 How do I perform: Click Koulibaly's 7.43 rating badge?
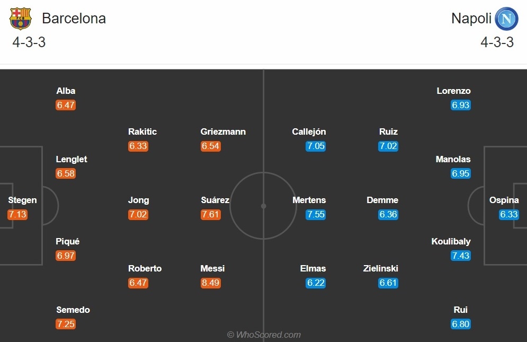coord(460,256)
